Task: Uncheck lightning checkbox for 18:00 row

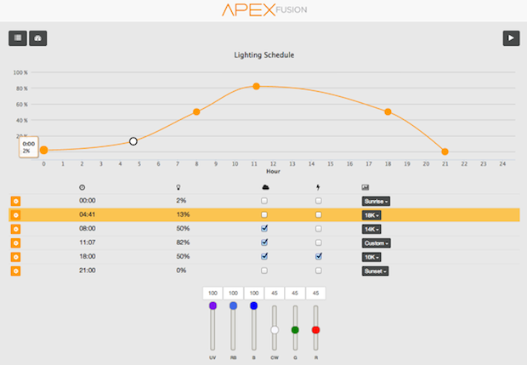Action: (319, 256)
